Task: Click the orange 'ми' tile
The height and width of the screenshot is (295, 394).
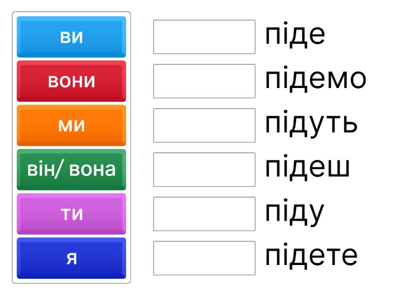Action: tap(71, 125)
